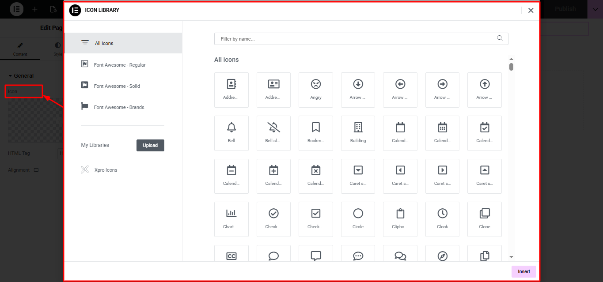This screenshot has width=603, height=282.
Task: Choose the Clock icon
Action: (x=442, y=219)
